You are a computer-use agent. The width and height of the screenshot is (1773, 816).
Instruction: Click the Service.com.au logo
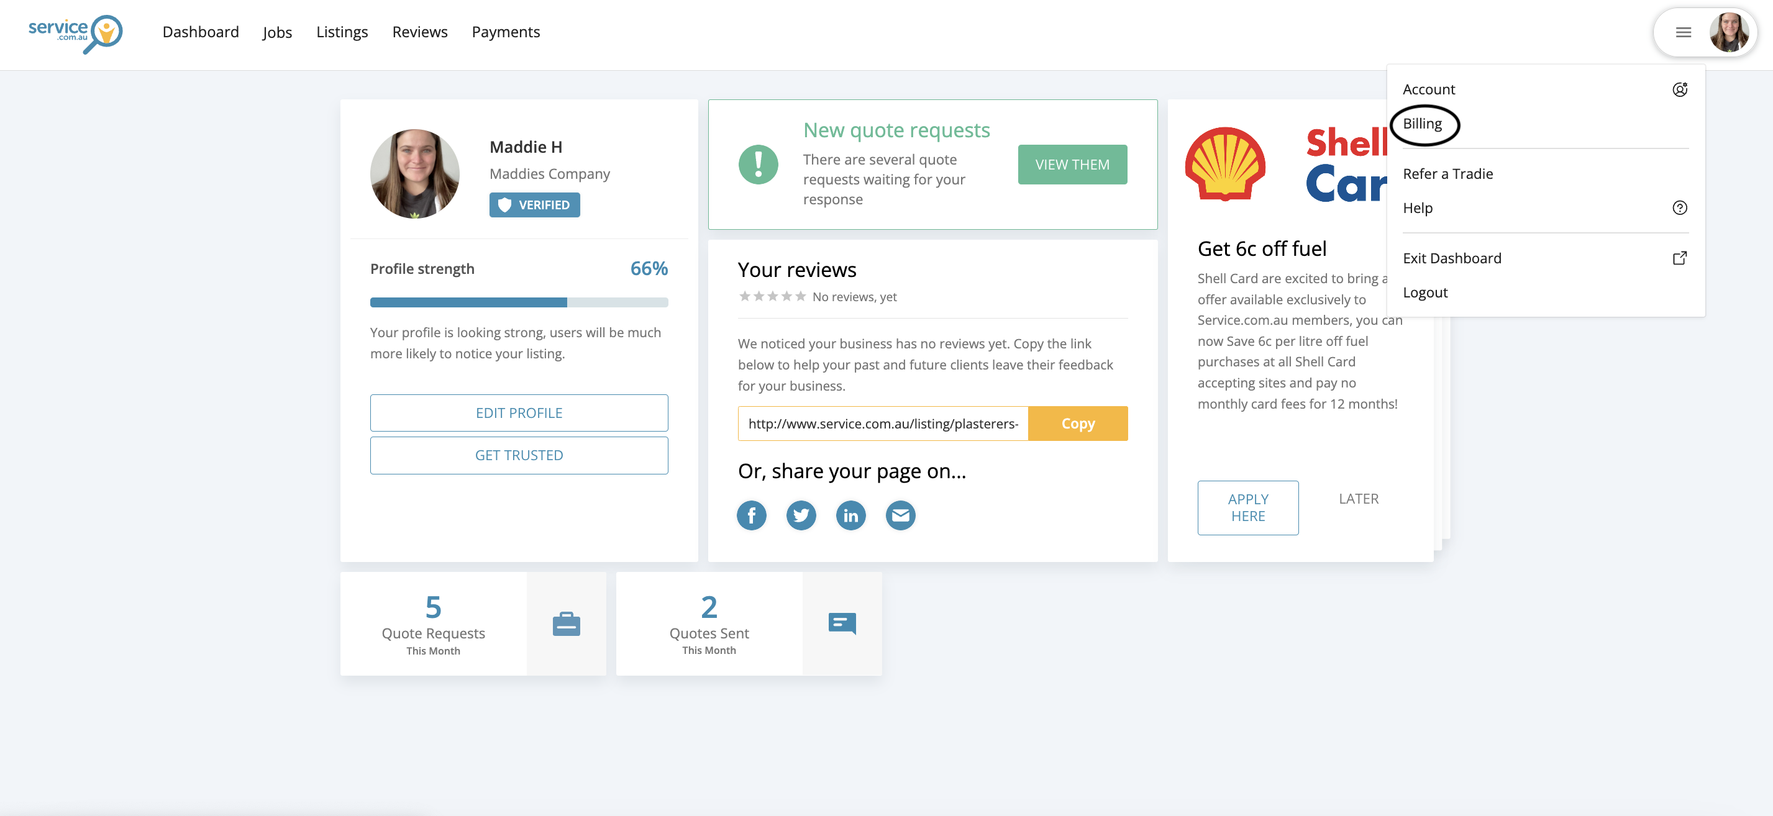pyautogui.click(x=75, y=33)
